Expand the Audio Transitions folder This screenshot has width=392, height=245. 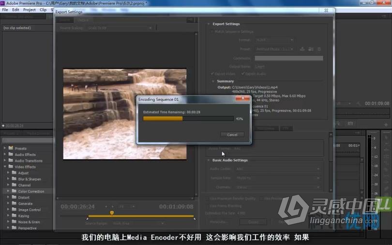pos(4,160)
